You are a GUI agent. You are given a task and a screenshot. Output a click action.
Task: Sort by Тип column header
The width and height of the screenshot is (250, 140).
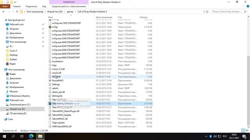[120, 17]
